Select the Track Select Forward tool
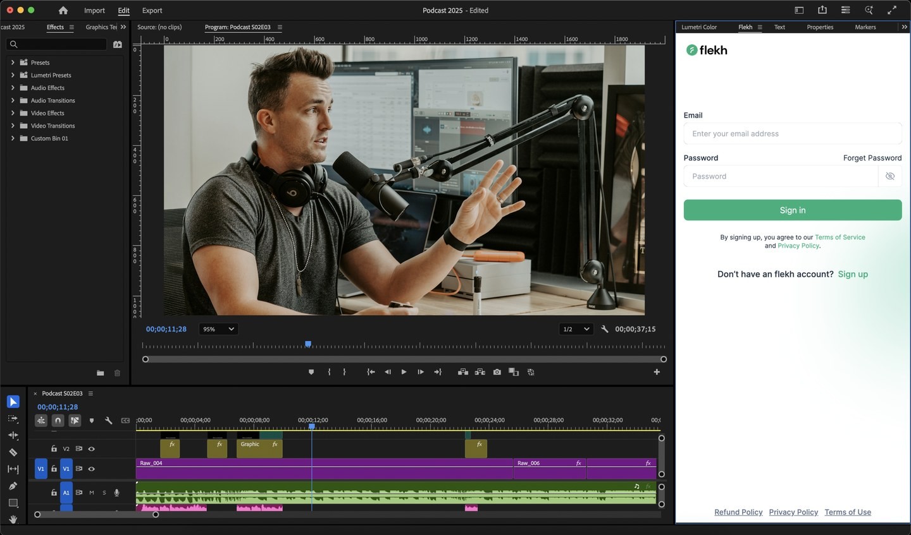911x535 pixels. [x=13, y=419]
